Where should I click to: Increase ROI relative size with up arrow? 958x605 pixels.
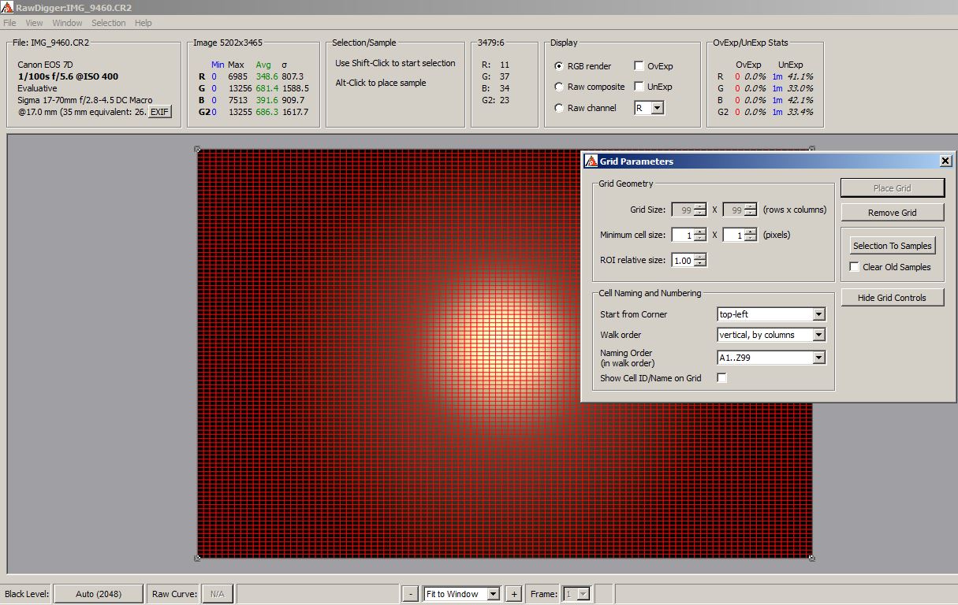tap(700, 257)
